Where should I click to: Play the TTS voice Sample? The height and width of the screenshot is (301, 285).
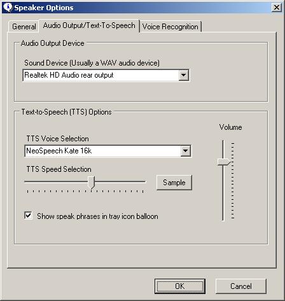(174, 183)
